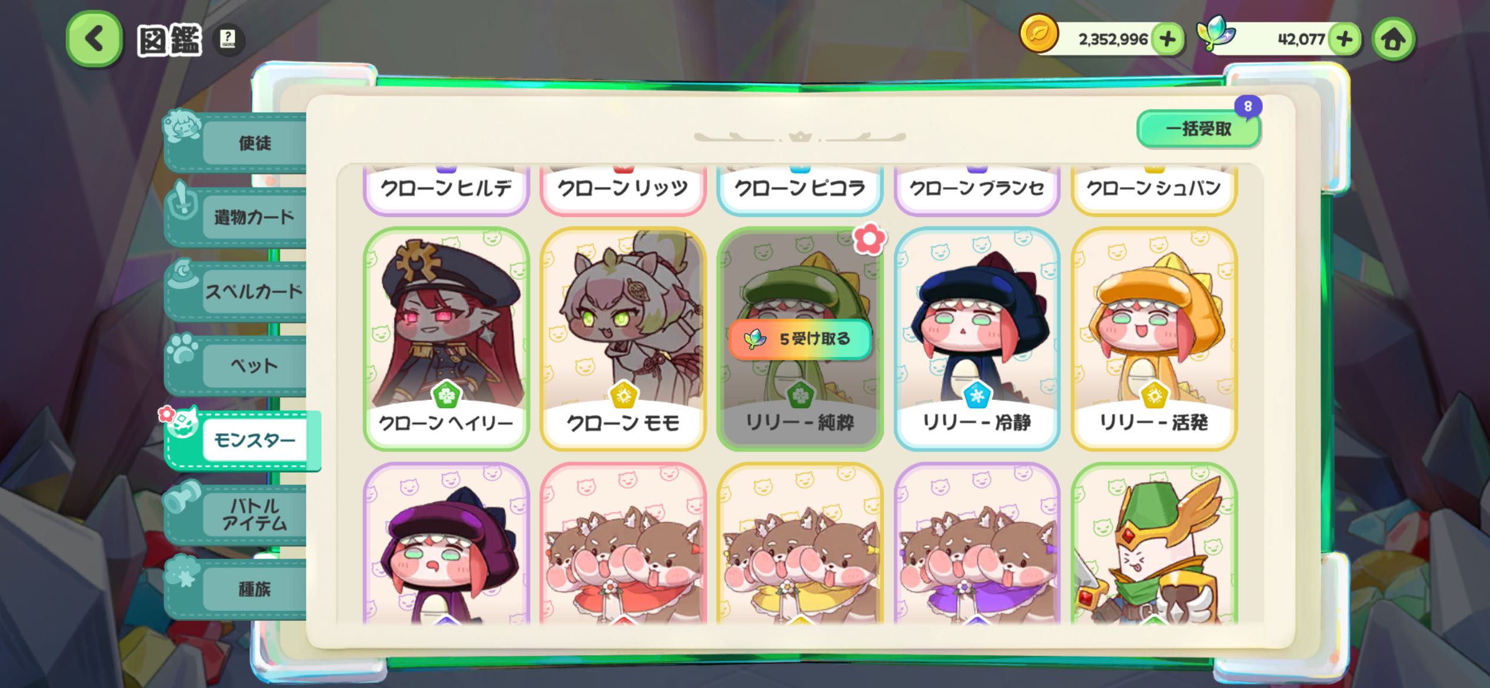Open the リリー - 冷静 card
Screen dimensions: 1490x688
click(977, 339)
